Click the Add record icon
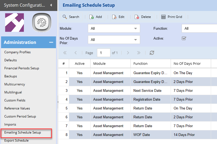This screenshot has height=144, width=217. click(x=91, y=17)
